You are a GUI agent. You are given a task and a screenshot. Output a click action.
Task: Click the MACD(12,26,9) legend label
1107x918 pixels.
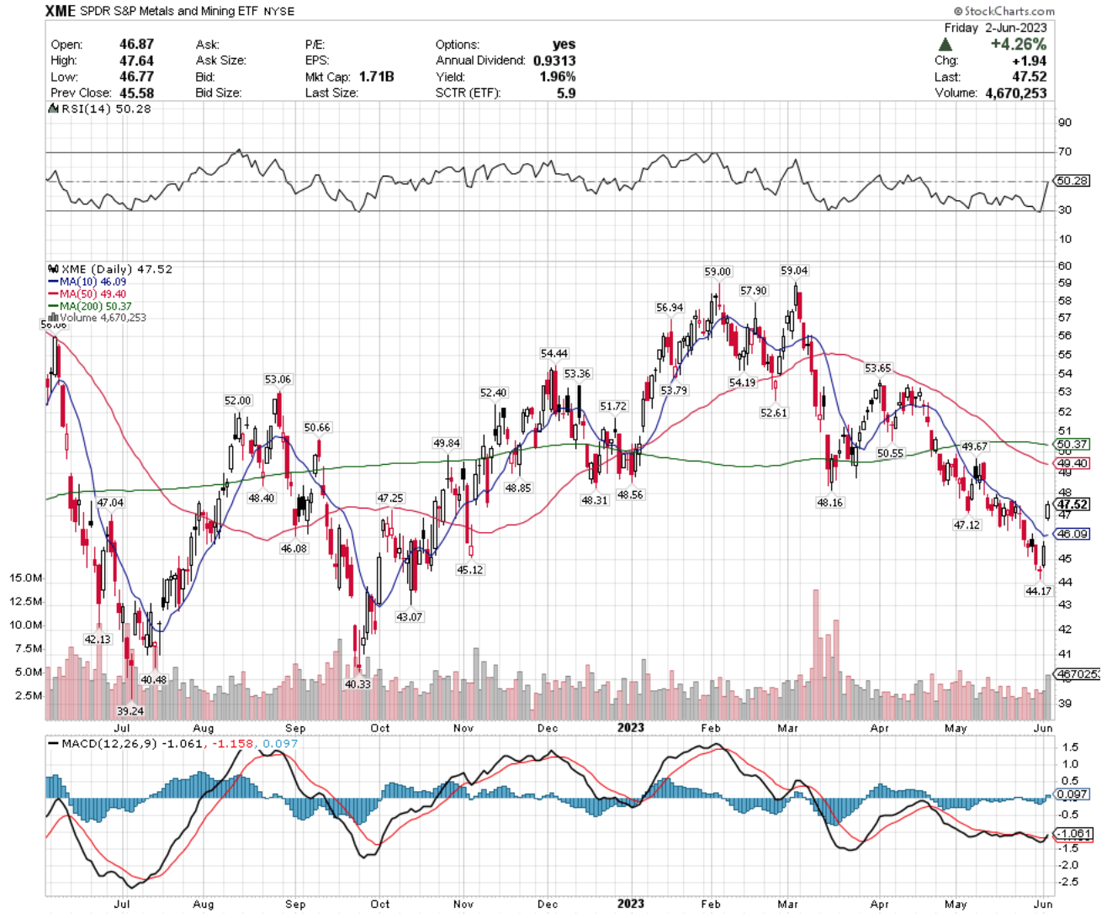point(109,744)
